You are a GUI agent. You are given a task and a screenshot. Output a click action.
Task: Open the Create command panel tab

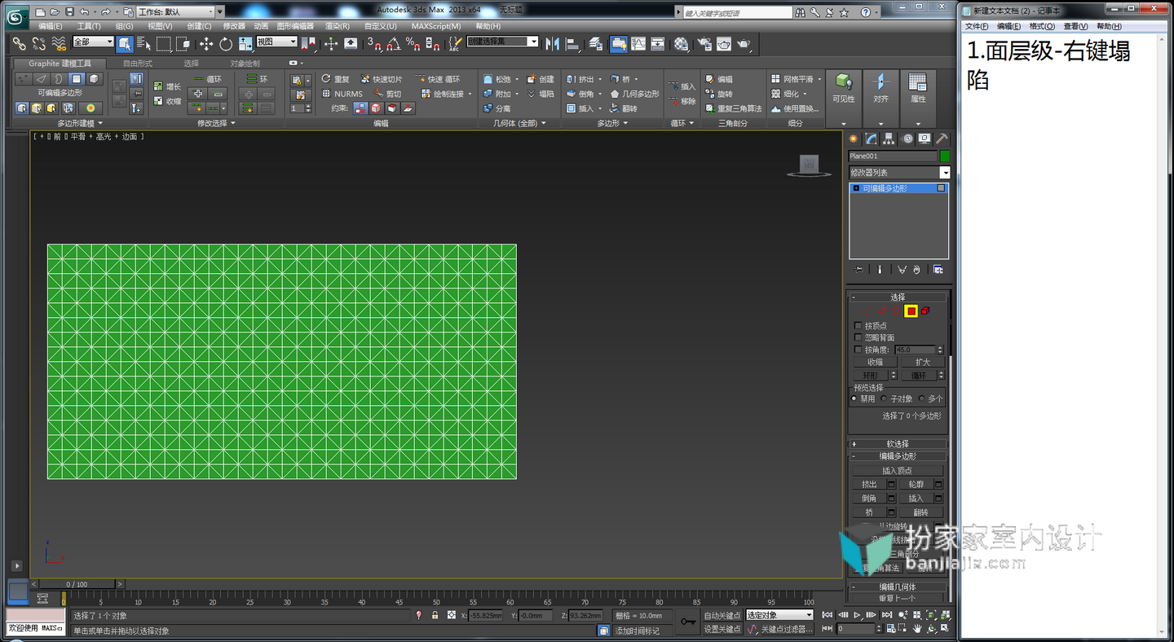coord(854,139)
